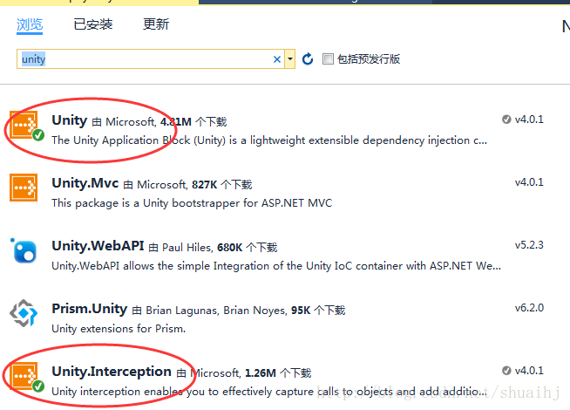
Task: Select the Unity.Interception package title
Action: (x=112, y=372)
